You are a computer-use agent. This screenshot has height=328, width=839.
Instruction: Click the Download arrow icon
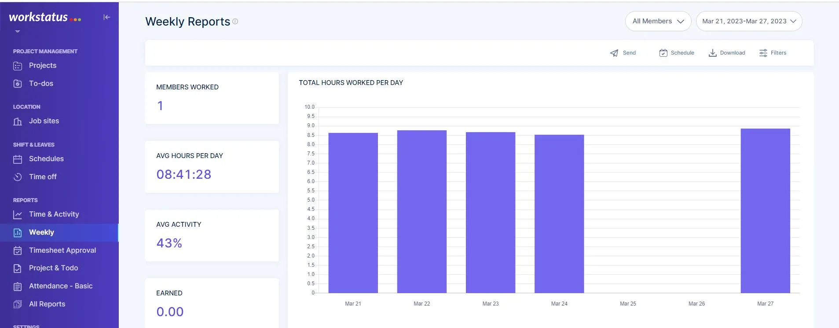pyautogui.click(x=712, y=53)
